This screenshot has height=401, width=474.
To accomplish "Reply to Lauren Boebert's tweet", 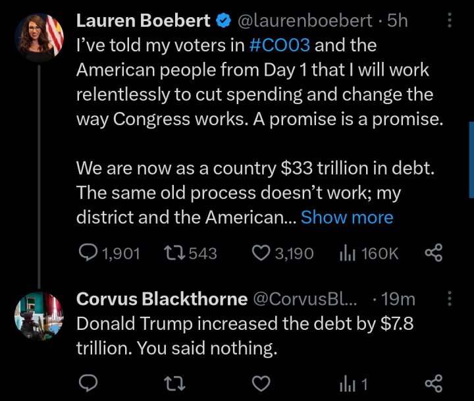I will [88, 253].
